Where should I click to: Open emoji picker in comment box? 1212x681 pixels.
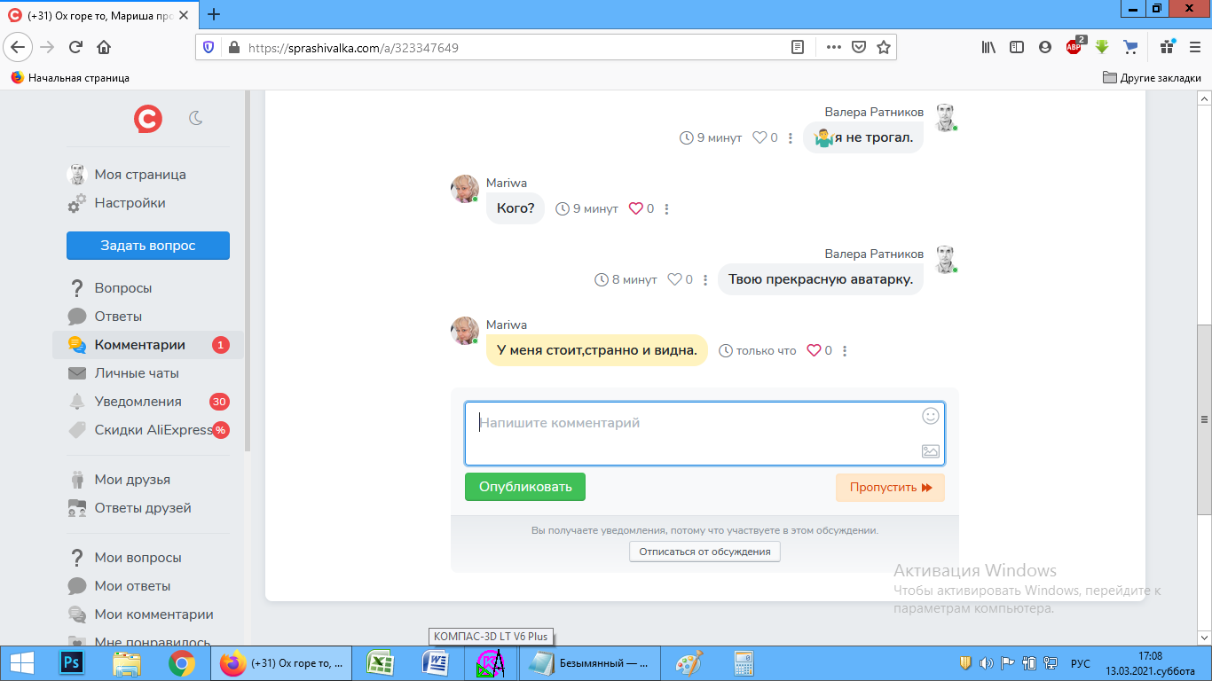(x=930, y=415)
